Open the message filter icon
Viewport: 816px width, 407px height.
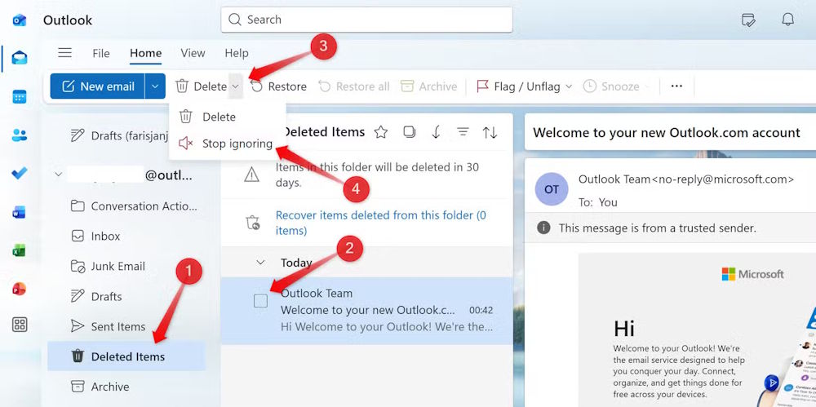click(x=463, y=132)
